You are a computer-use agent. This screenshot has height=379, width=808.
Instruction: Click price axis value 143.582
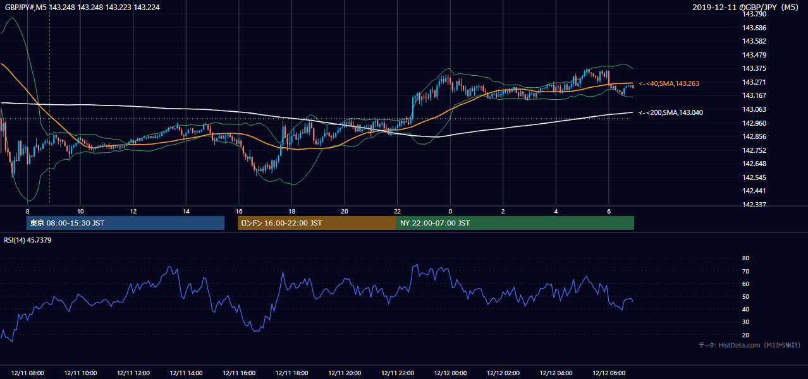coord(754,41)
